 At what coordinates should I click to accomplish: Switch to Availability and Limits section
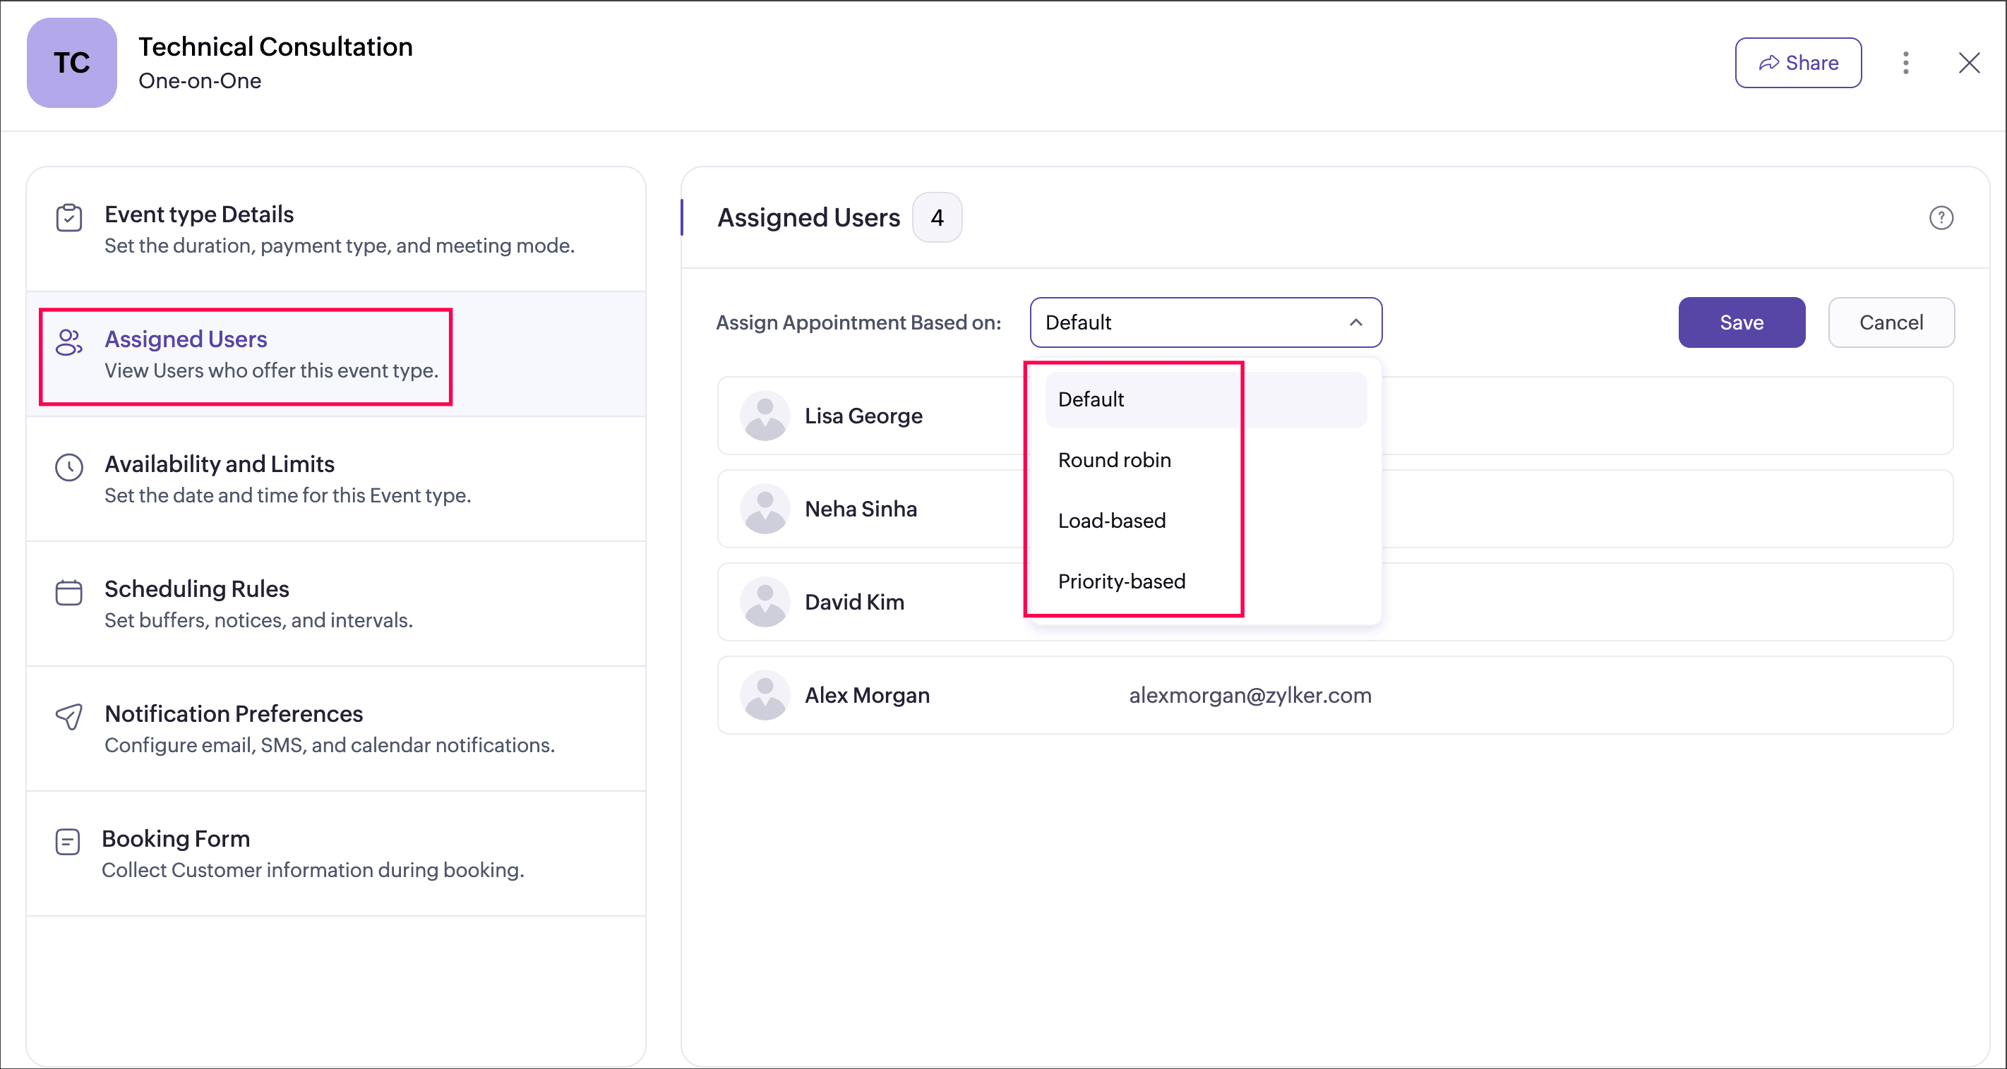[x=219, y=464]
